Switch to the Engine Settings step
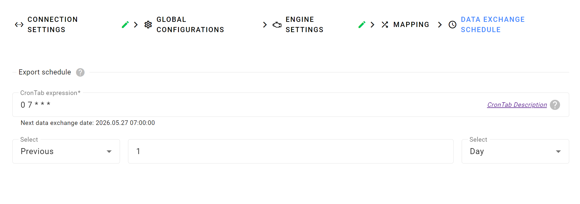This screenshot has height=204, width=580. pos(304,25)
